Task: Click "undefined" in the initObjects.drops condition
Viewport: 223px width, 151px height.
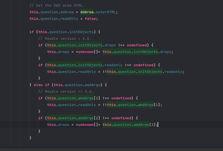Action: [137, 45]
